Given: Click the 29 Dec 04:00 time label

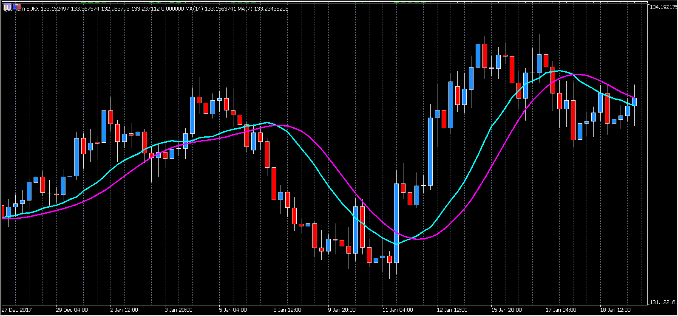Looking at the screenshot, I should tap(72, 310).
